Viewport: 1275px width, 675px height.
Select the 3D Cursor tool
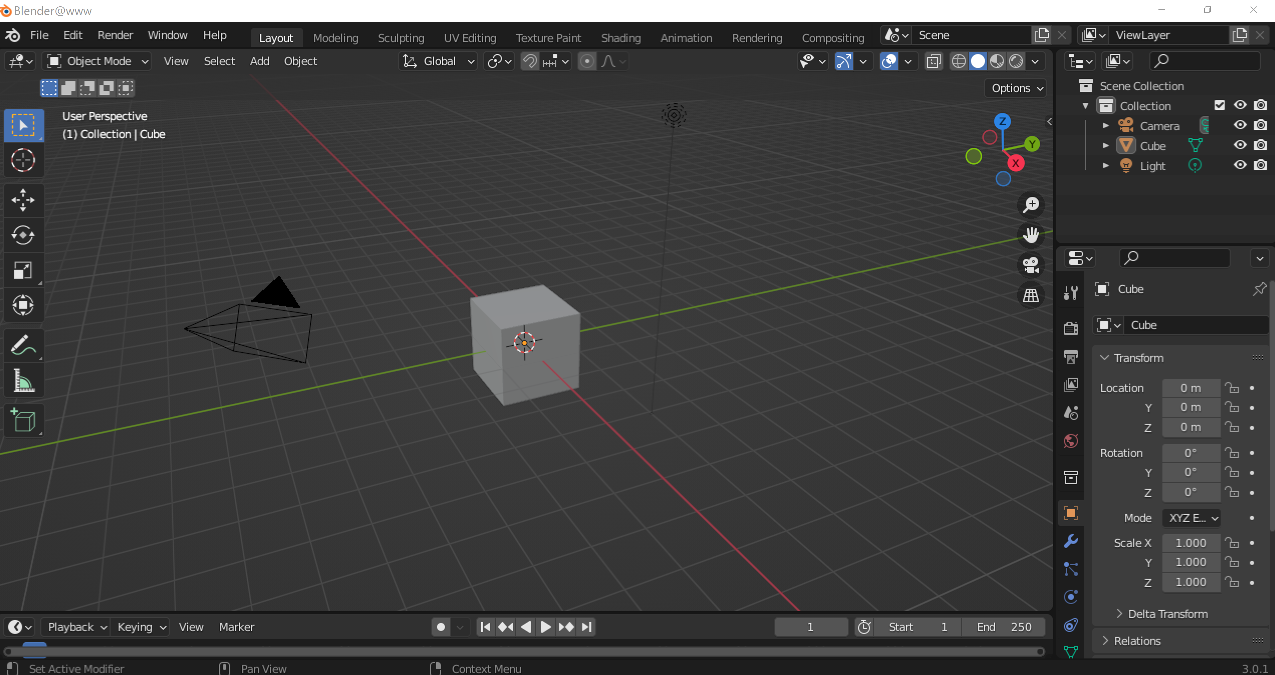point(23,160)
